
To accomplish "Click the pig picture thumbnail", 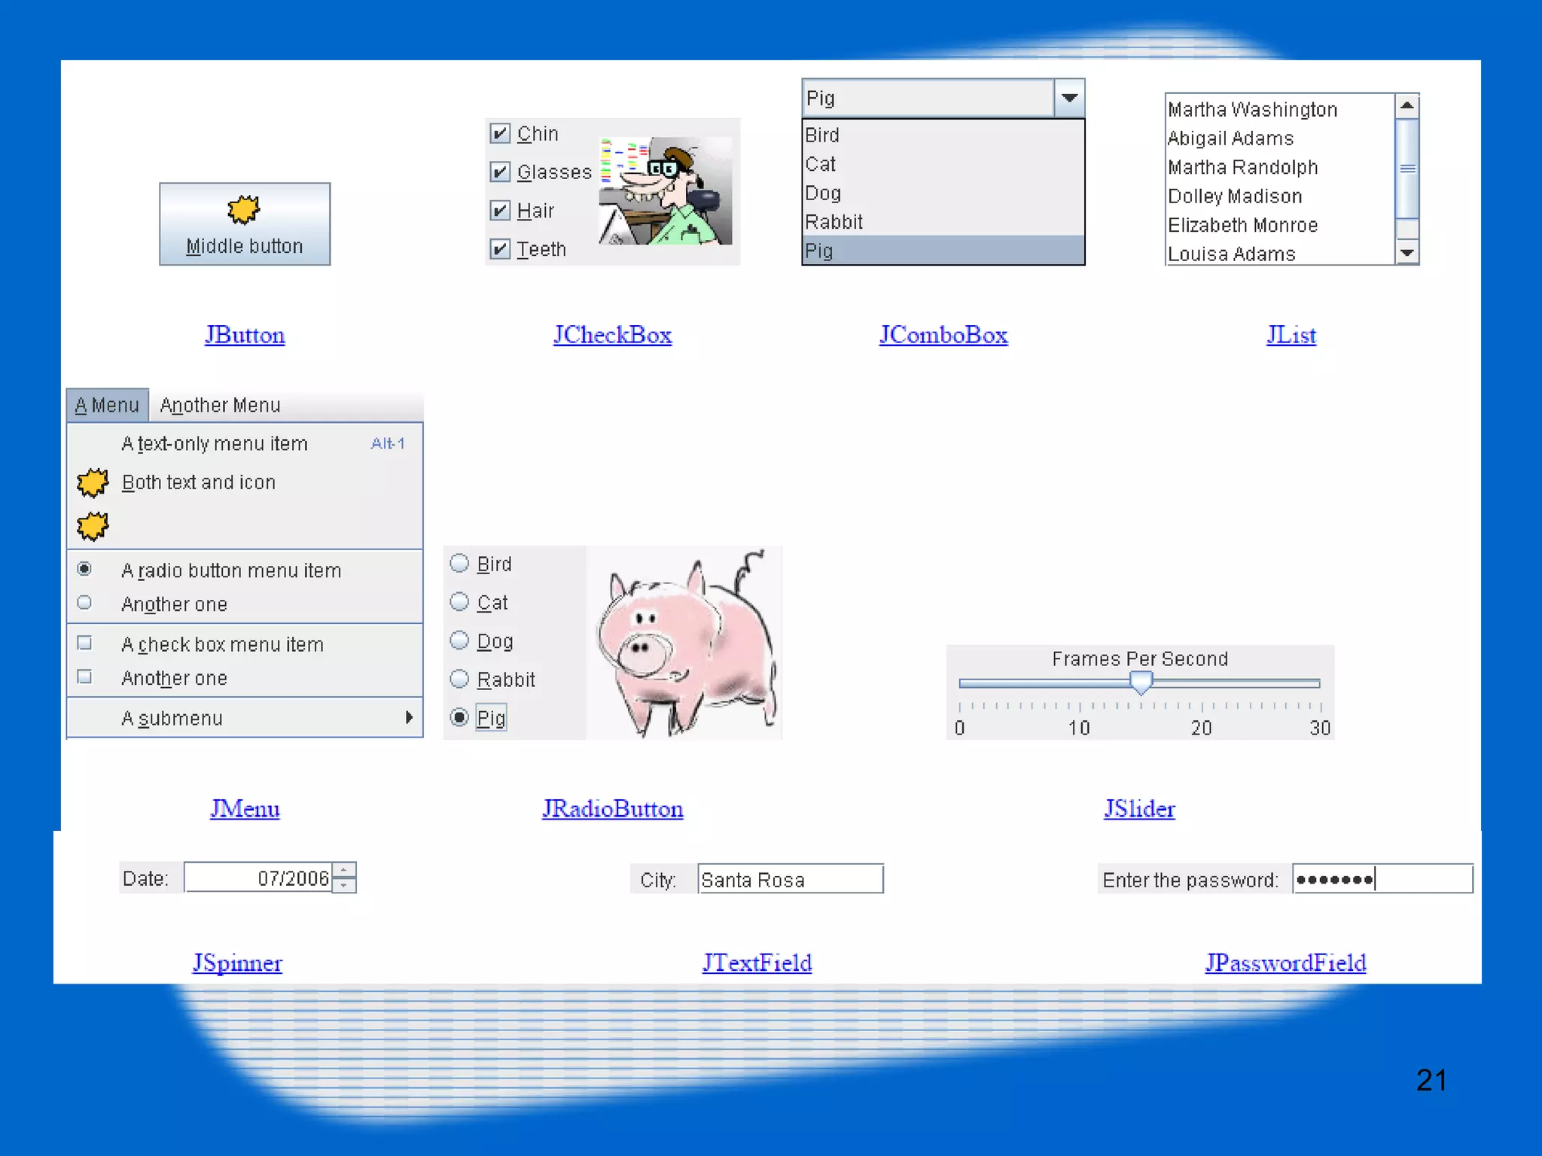I will click(684, 643).
